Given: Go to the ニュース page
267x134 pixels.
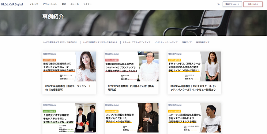Looking at the screenshot, I should [75, 4].
